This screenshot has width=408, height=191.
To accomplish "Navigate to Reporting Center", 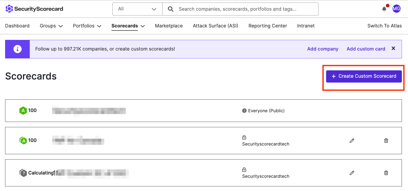I will [268, 26].
